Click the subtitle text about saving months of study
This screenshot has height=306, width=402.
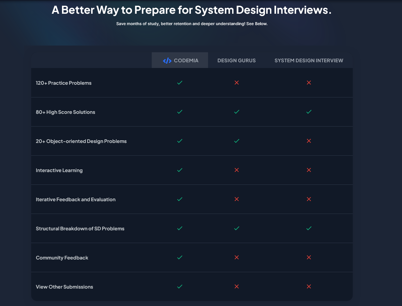(x=192, y=24)
